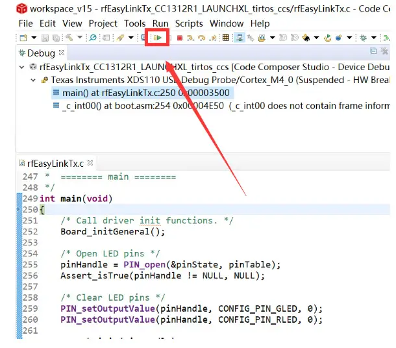Click the PIN_open(&pinState, pinTable) line
Viewport: 396px width, 348px height.
171,265
